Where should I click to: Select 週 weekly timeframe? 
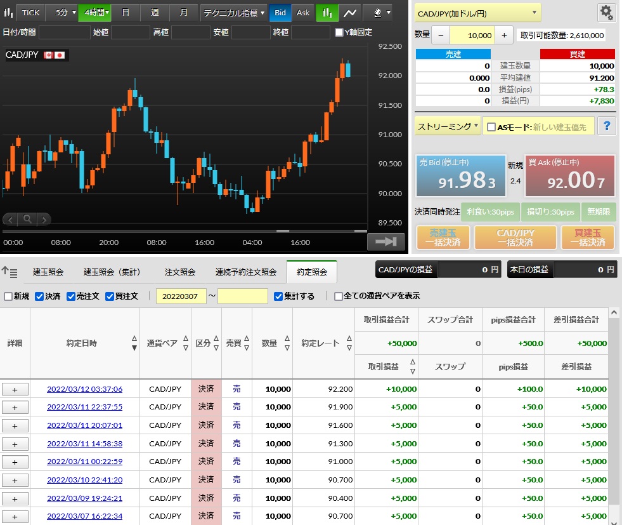(155, 13)
